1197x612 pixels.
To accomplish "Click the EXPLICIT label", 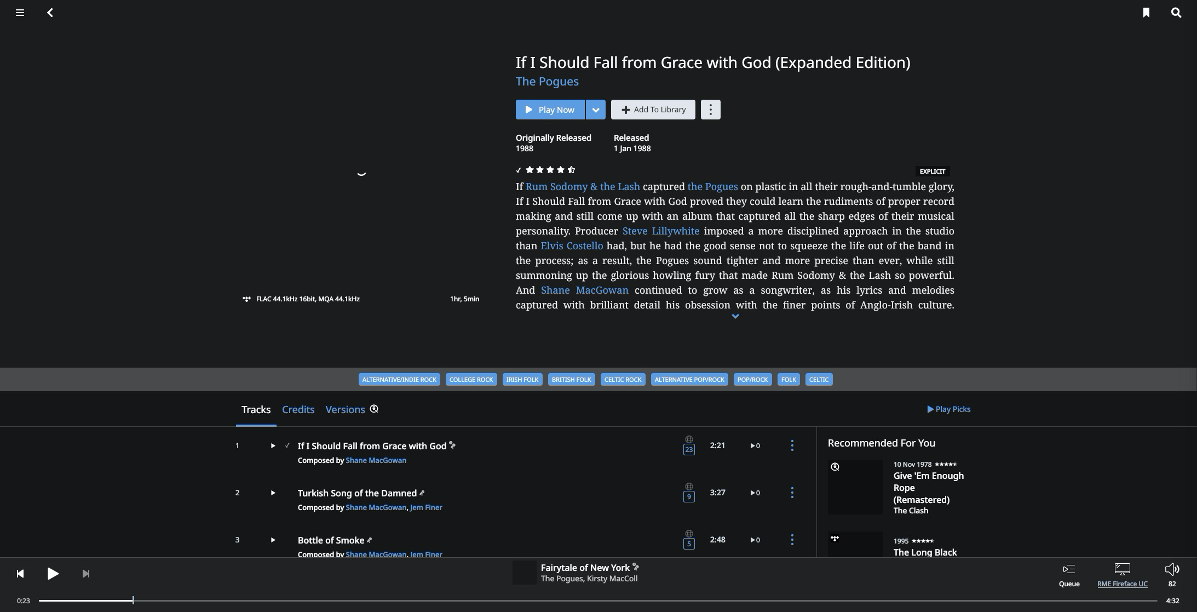I will click(932, 171).
